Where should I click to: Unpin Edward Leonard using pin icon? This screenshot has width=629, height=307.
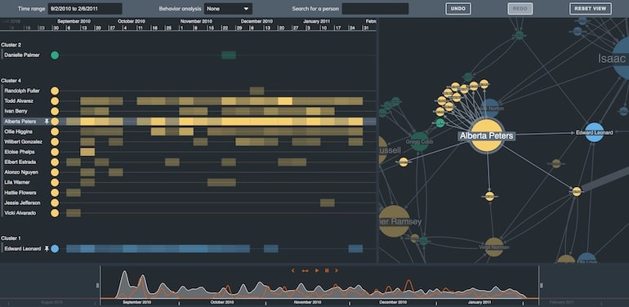(47, 248)
